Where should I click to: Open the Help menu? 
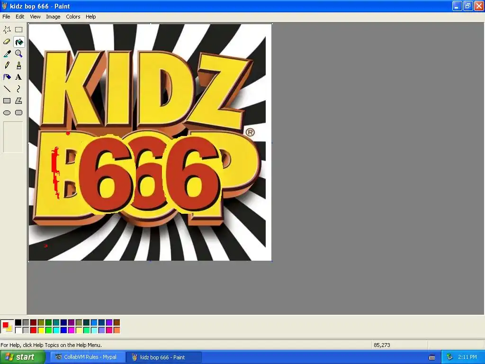point(90,17)
